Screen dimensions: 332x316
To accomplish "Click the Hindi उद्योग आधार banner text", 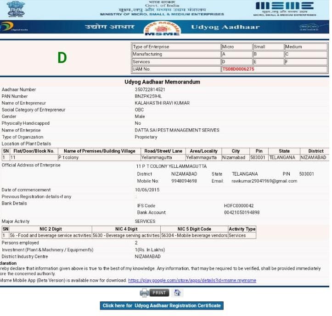I will 109,27.
